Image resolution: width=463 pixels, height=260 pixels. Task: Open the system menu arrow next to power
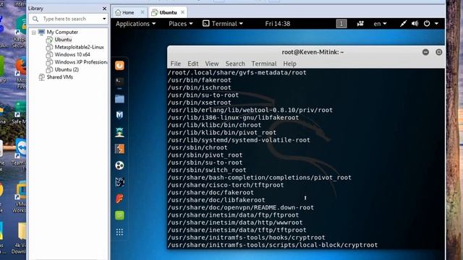pyautogui.click(x=436, y=24)
